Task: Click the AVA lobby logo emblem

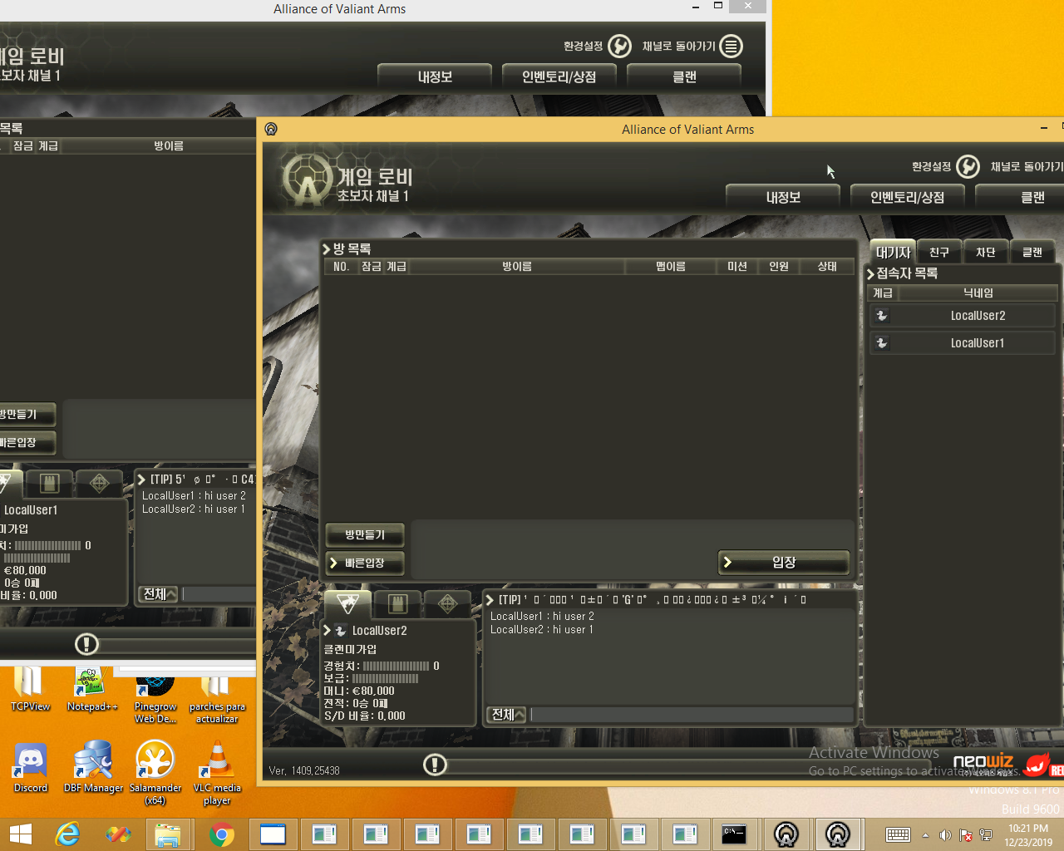Action: (x=308, y=179)
